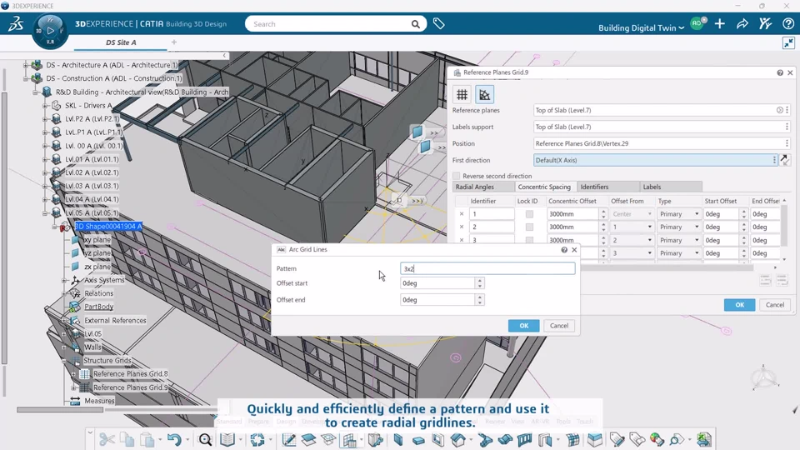Toggle Lock ID checkbox for identifier 1
The image size is (800, 450).
(529, 214)
